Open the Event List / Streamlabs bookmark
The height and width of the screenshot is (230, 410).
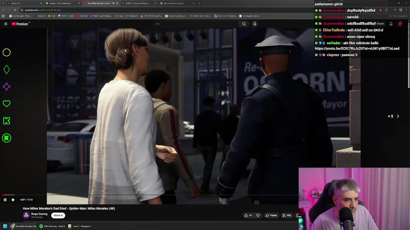[x=225, y=16]
